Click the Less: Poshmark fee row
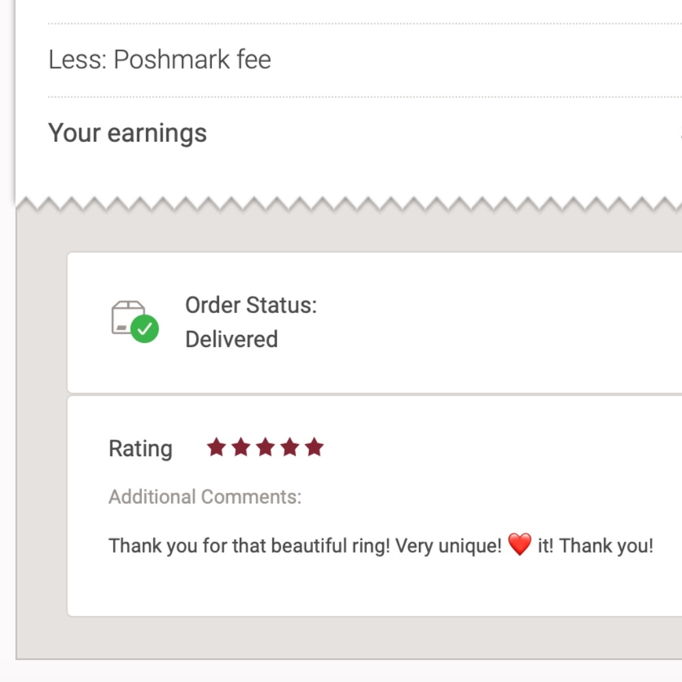Image resolution: width=682 pixels, height=682 pixels. pos(364,59)
